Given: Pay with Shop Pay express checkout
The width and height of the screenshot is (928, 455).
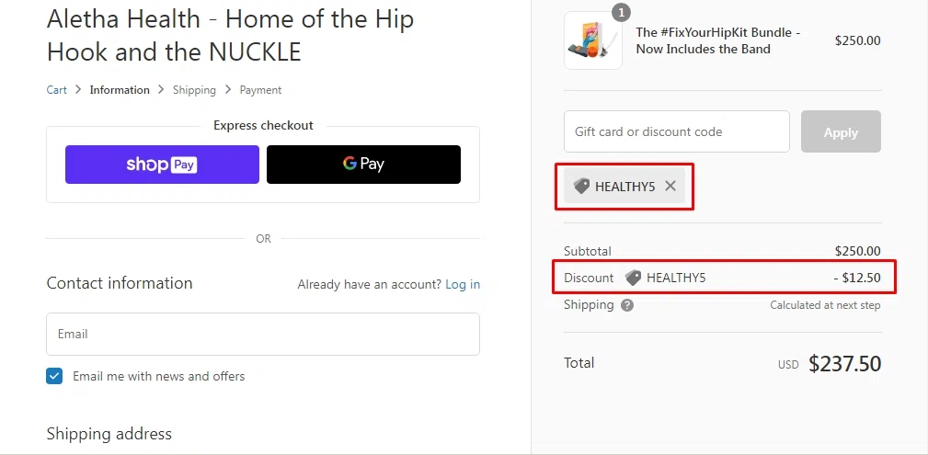Looking at the screenshot, I should (162, 165).
